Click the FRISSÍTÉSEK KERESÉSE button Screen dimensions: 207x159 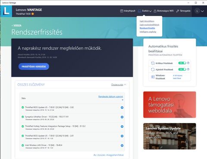coord(34,67)
